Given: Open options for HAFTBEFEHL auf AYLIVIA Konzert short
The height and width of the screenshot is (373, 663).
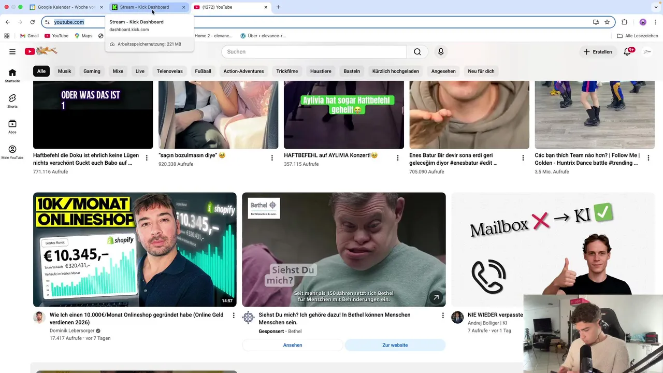Looking at the screenshot, I should point(398,158).
